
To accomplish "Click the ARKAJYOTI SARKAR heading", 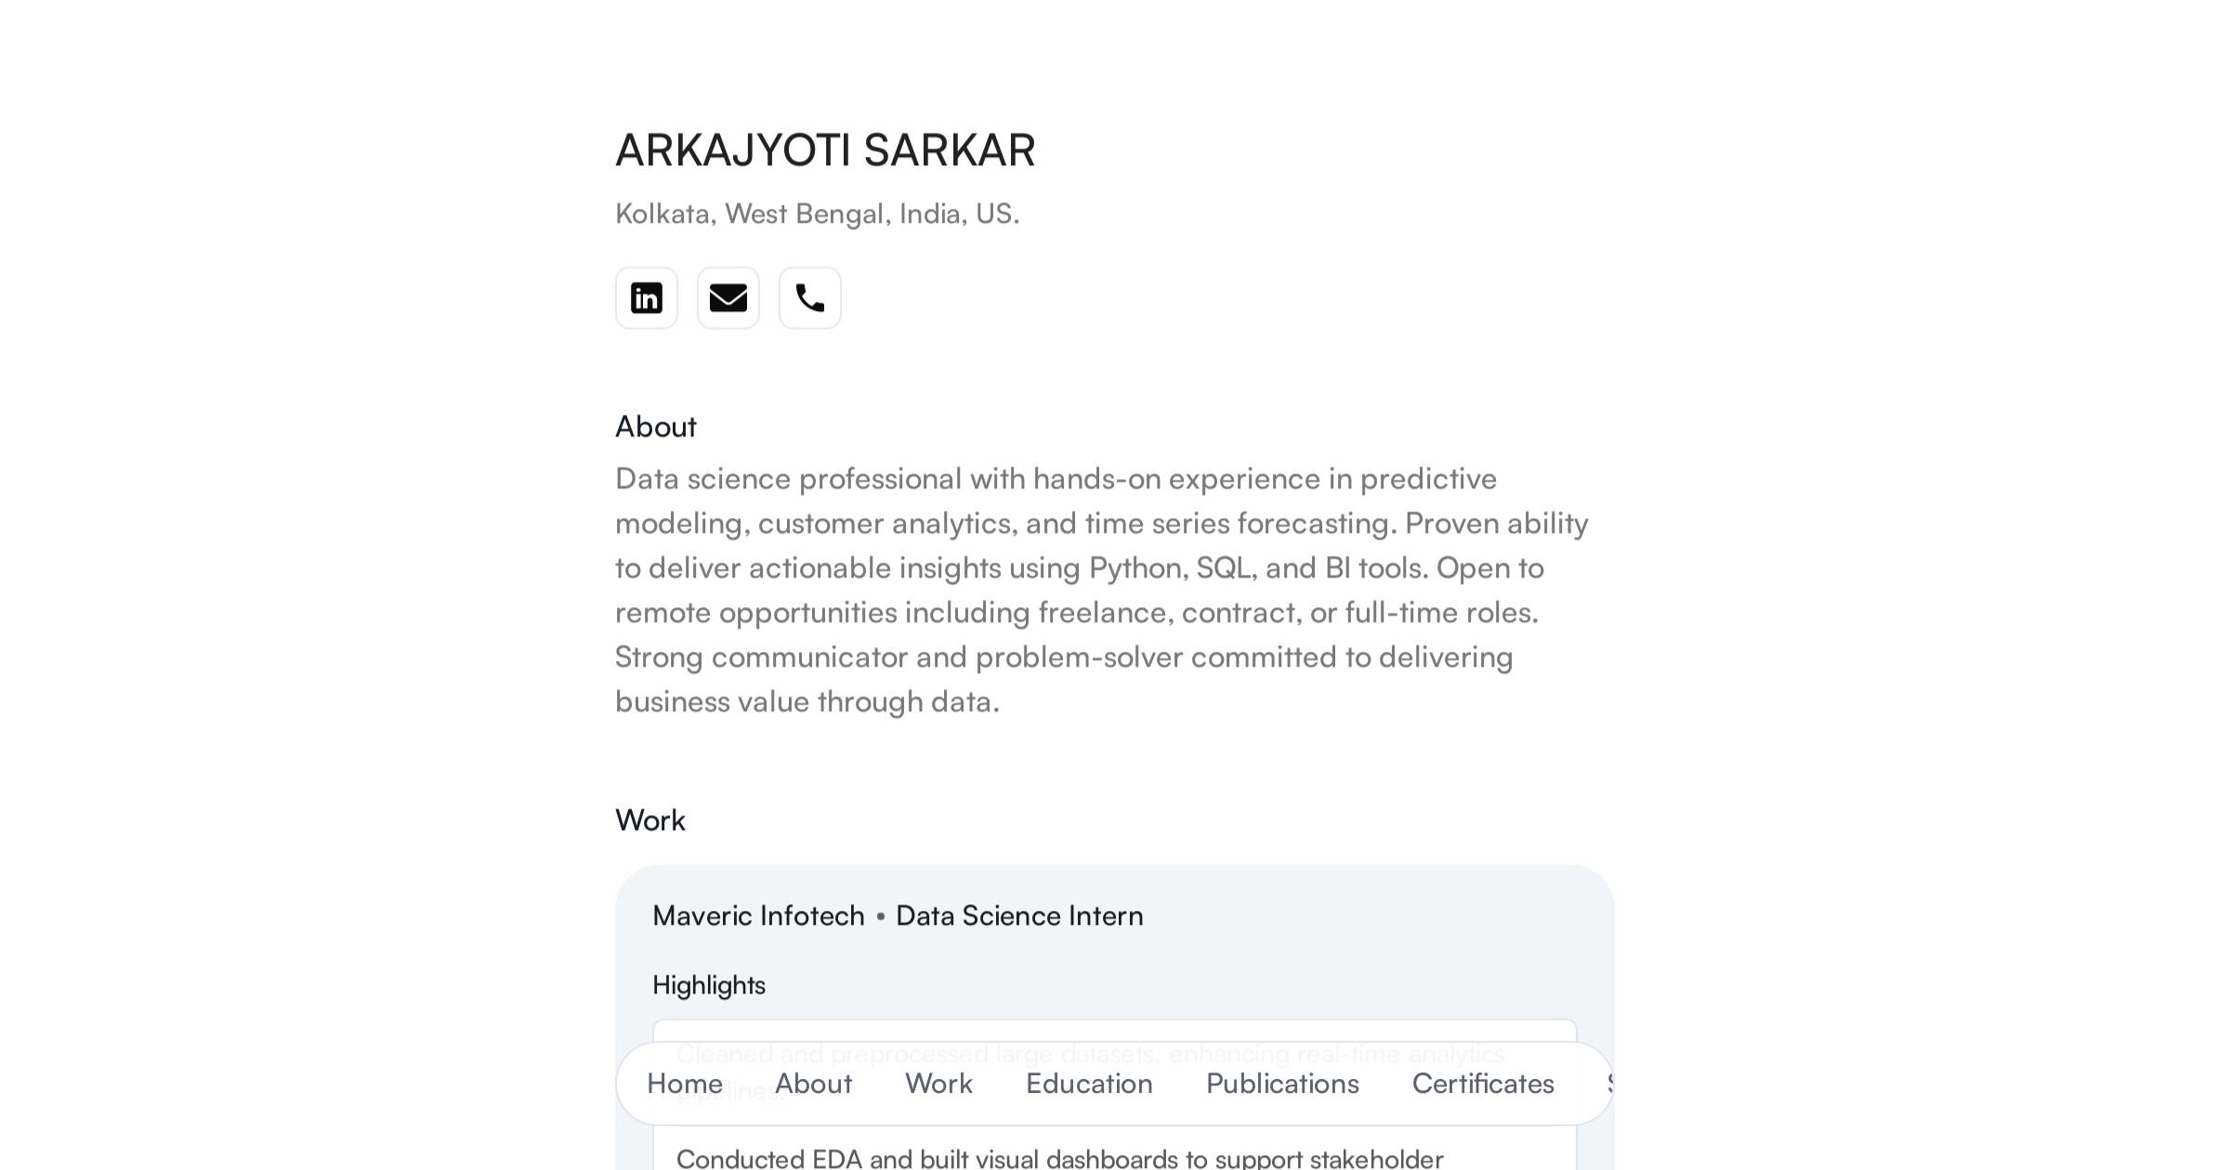I will click(825, 149).
